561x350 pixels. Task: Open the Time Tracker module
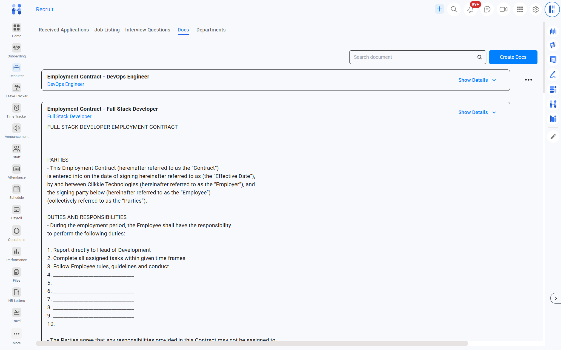coord(16,108)
